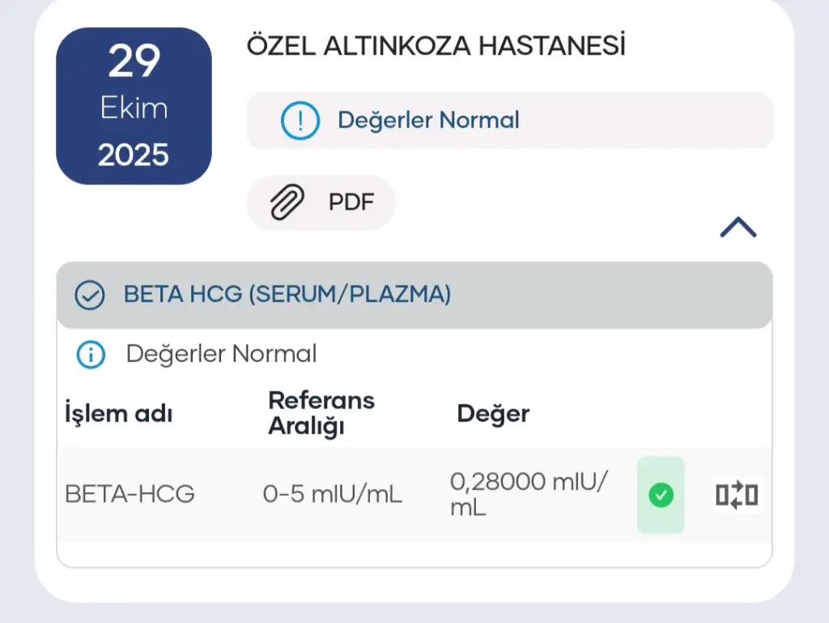
Task: Click the compare arrows icon for BETA-HCG
Action: [736, 495]
